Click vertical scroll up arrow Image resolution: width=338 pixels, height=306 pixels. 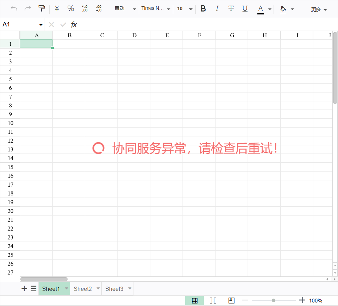[x=335, y=266]
